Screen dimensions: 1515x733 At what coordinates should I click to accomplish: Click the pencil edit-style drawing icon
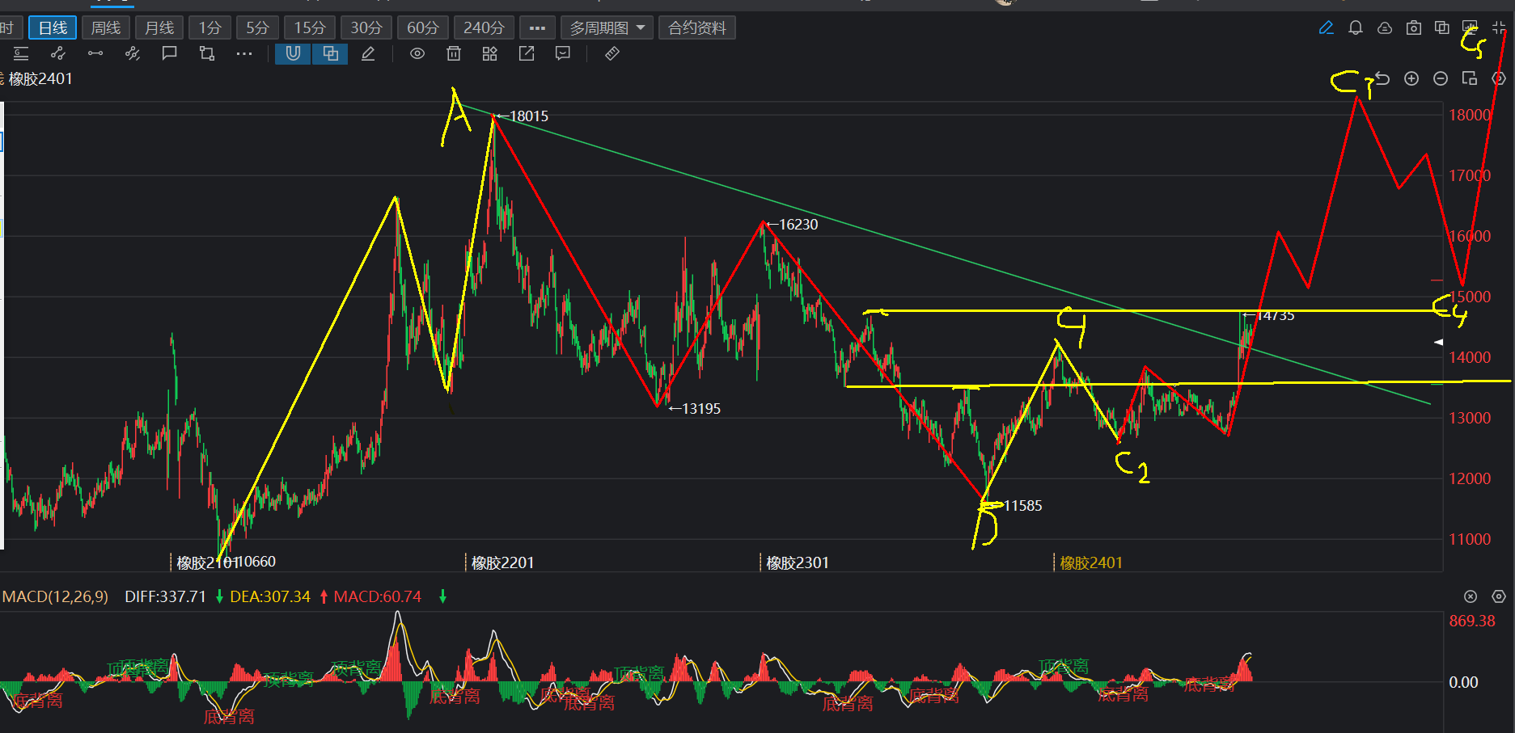click(x=368, y=54)
